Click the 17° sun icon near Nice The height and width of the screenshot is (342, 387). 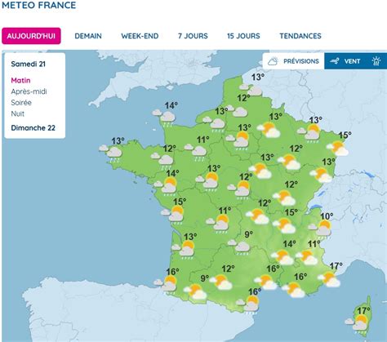click(x=329, y=279)
